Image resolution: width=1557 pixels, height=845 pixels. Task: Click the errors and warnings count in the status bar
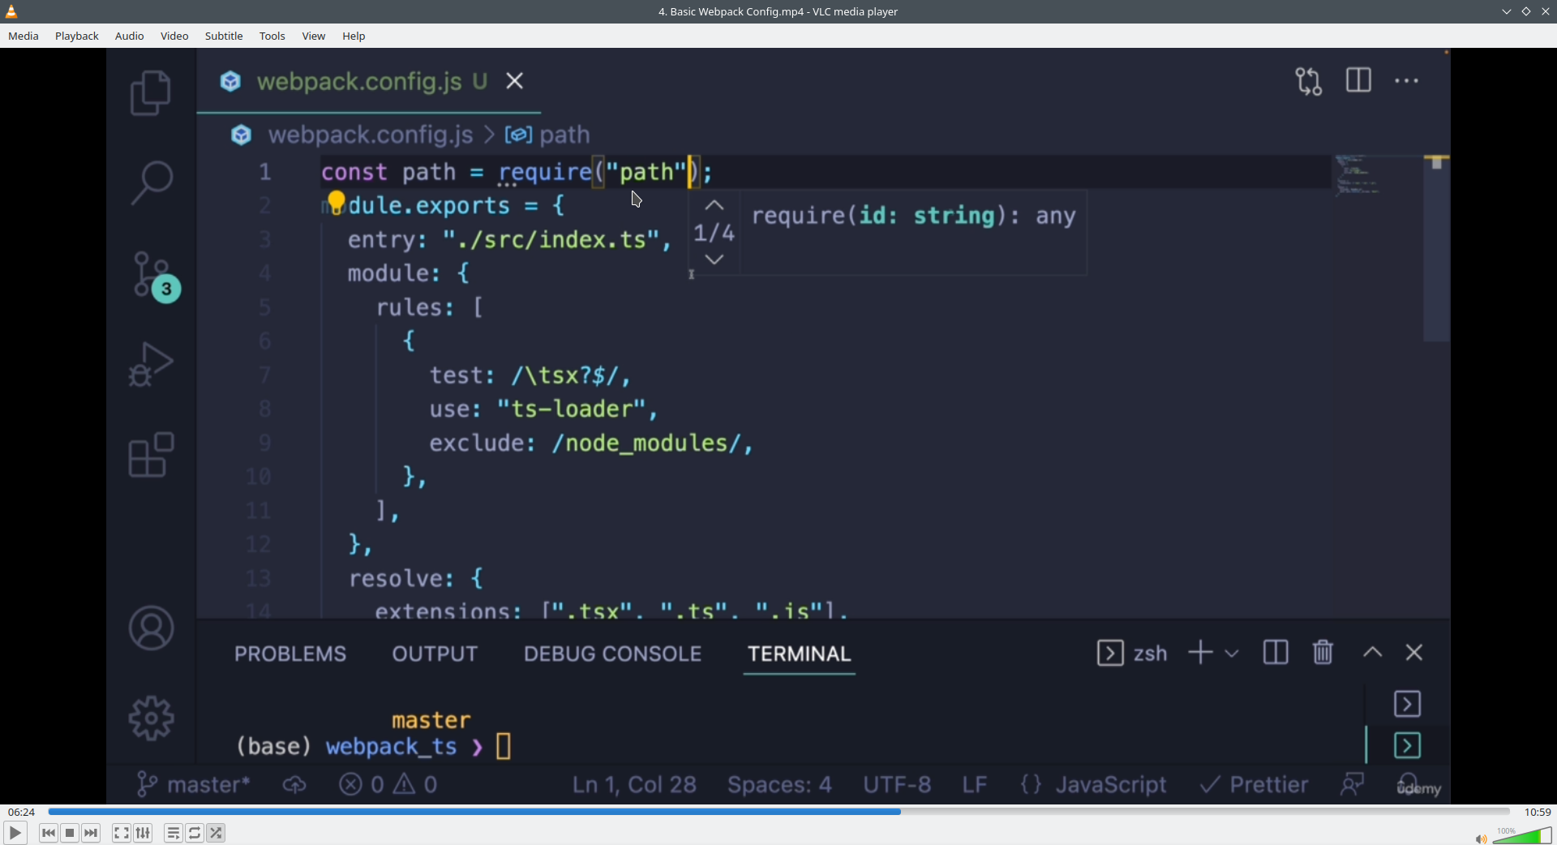388,785
